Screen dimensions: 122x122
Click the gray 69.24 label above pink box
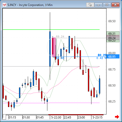[60, 36]
